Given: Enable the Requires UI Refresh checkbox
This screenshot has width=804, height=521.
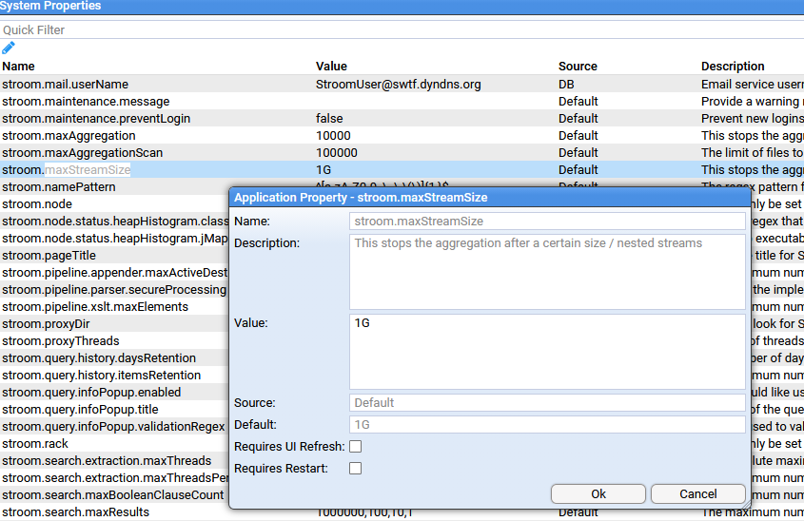Looking at the screenshot, I should [x=355, y=447].
